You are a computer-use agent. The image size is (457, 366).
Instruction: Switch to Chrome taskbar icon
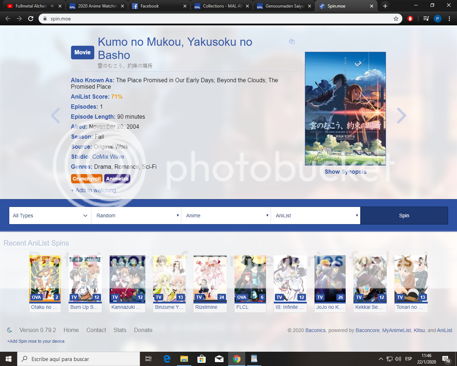[236, 359]
